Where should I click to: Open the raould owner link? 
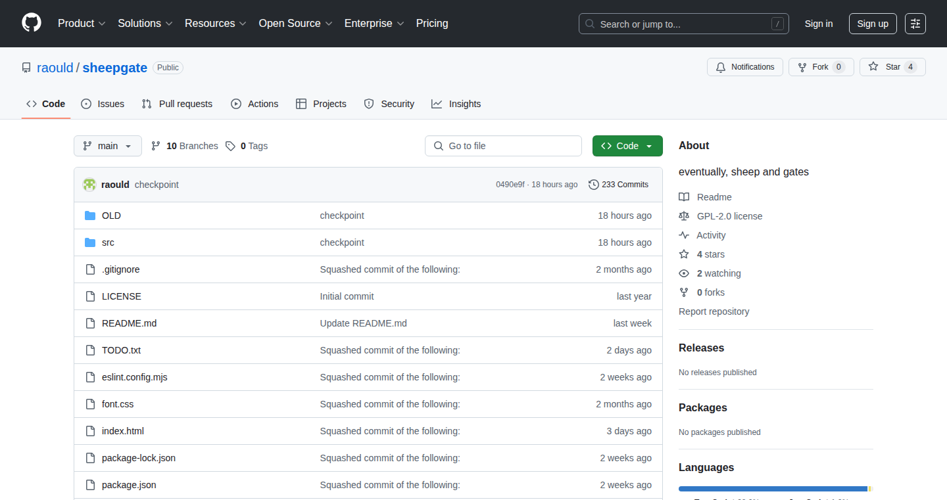(55, 68)
